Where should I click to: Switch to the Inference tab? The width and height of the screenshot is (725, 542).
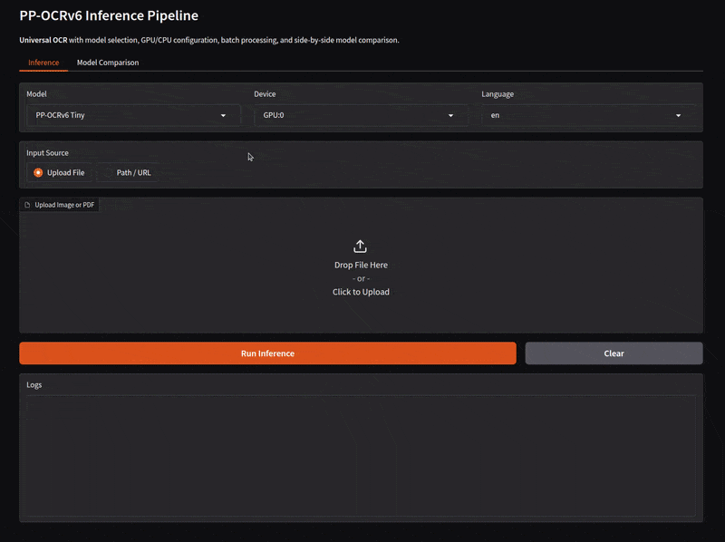[43, 63]
